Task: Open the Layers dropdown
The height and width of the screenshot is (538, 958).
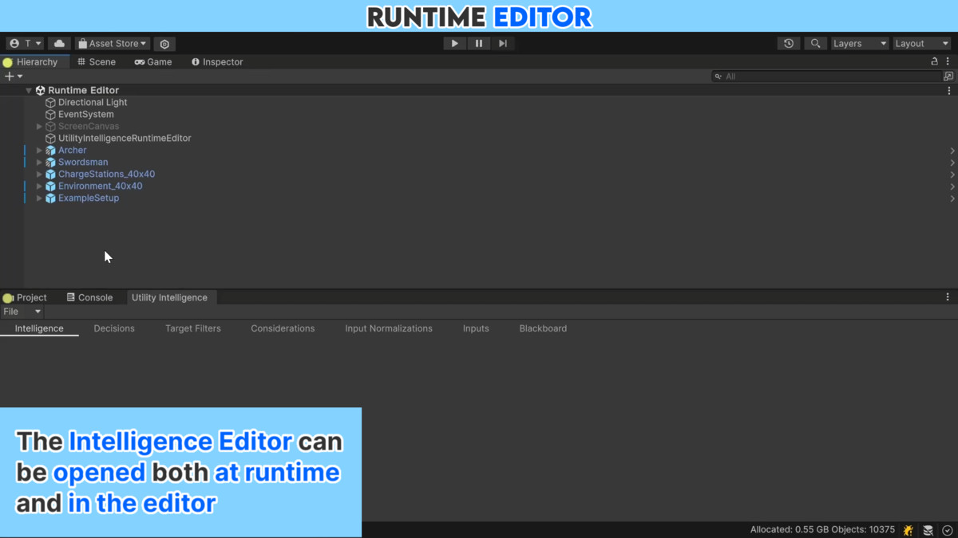Action: pyautogui.click(x=860, y=44)
